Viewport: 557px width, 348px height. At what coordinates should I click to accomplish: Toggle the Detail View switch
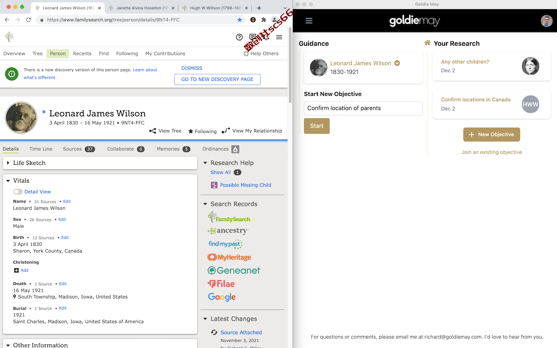[18, 192]
